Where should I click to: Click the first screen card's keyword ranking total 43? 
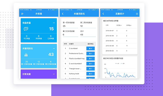click(51, 54)
